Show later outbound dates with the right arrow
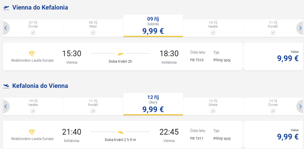Viewport: 304px width, 149px height. pos(300,28)
